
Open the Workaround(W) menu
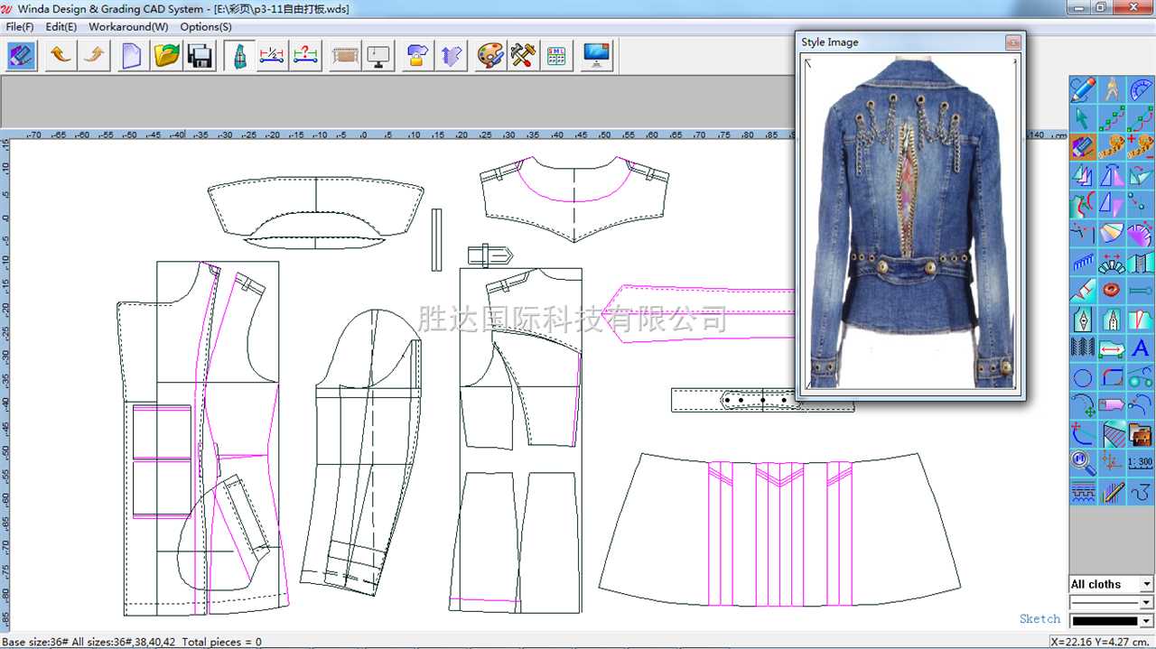(x=128, y=27)
